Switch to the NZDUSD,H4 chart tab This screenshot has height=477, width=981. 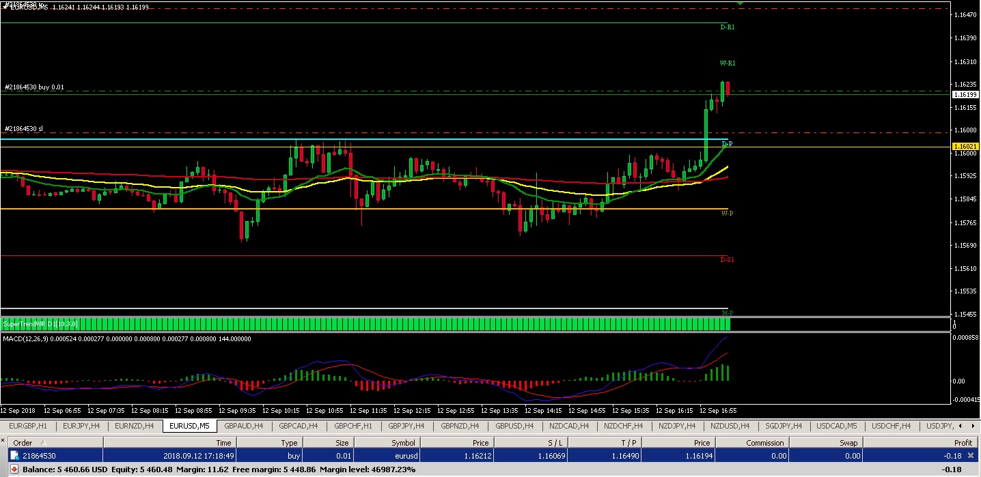coord(730,426)
